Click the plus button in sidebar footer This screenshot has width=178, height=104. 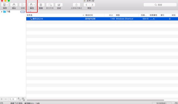2,99
